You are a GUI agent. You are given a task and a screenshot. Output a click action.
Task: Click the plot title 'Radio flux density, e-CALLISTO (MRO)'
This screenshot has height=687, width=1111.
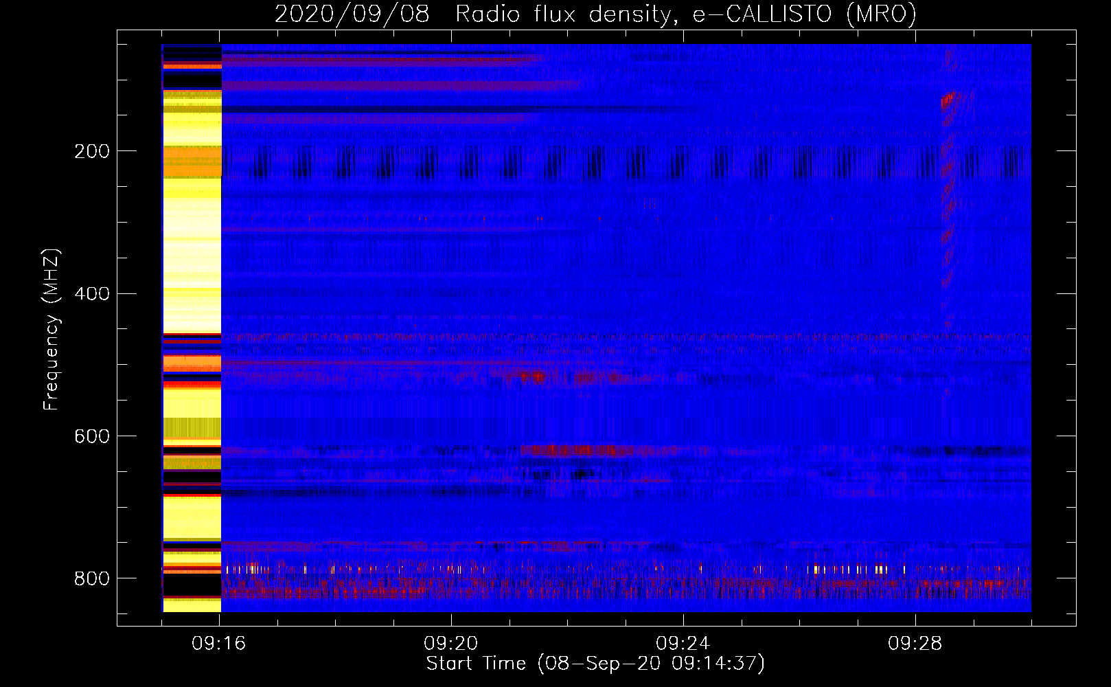pos(686,14)
